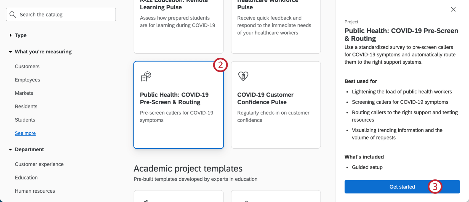
Task: Open the Healthcare Workforce Pulse template card
Action: point(276,25)
